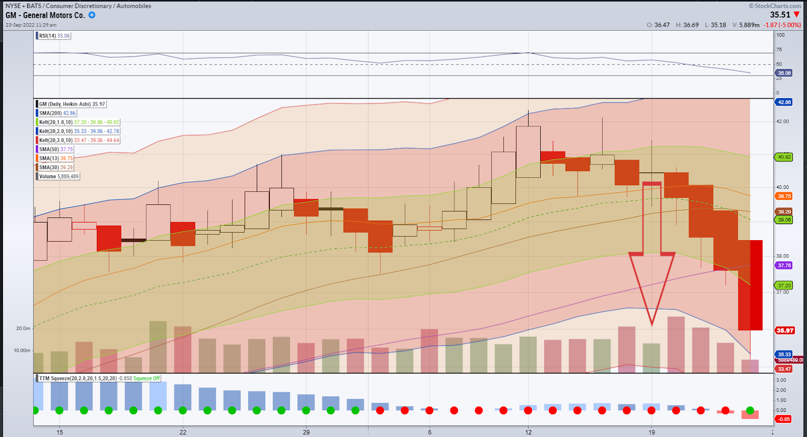Click the date axis label 22
Screen dimensions: 807x437
click(183, 432)
